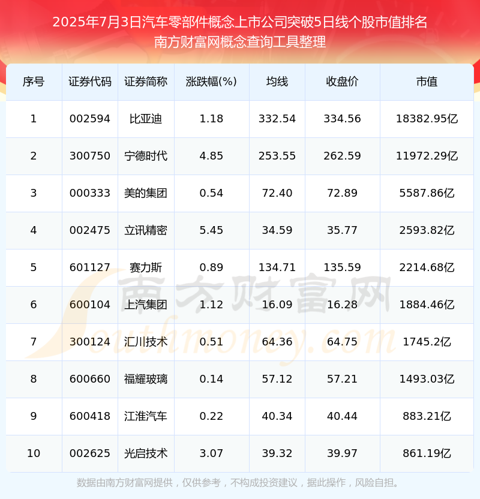Select the name 比亚迪
This screenshot has width=480, height=499.
[146, 119]
